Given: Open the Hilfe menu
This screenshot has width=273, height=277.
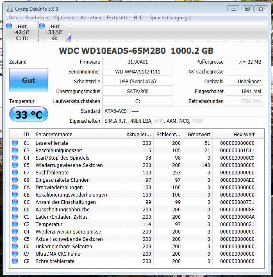Looking at the screenshot, I should (x=139, y=18).
